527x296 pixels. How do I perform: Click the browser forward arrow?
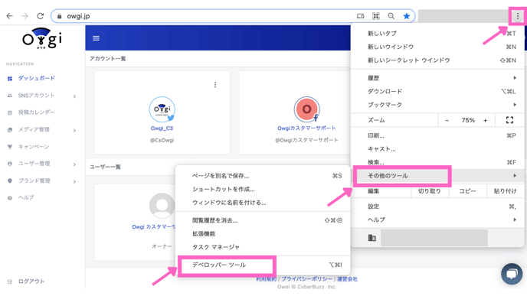coord(25,16)
